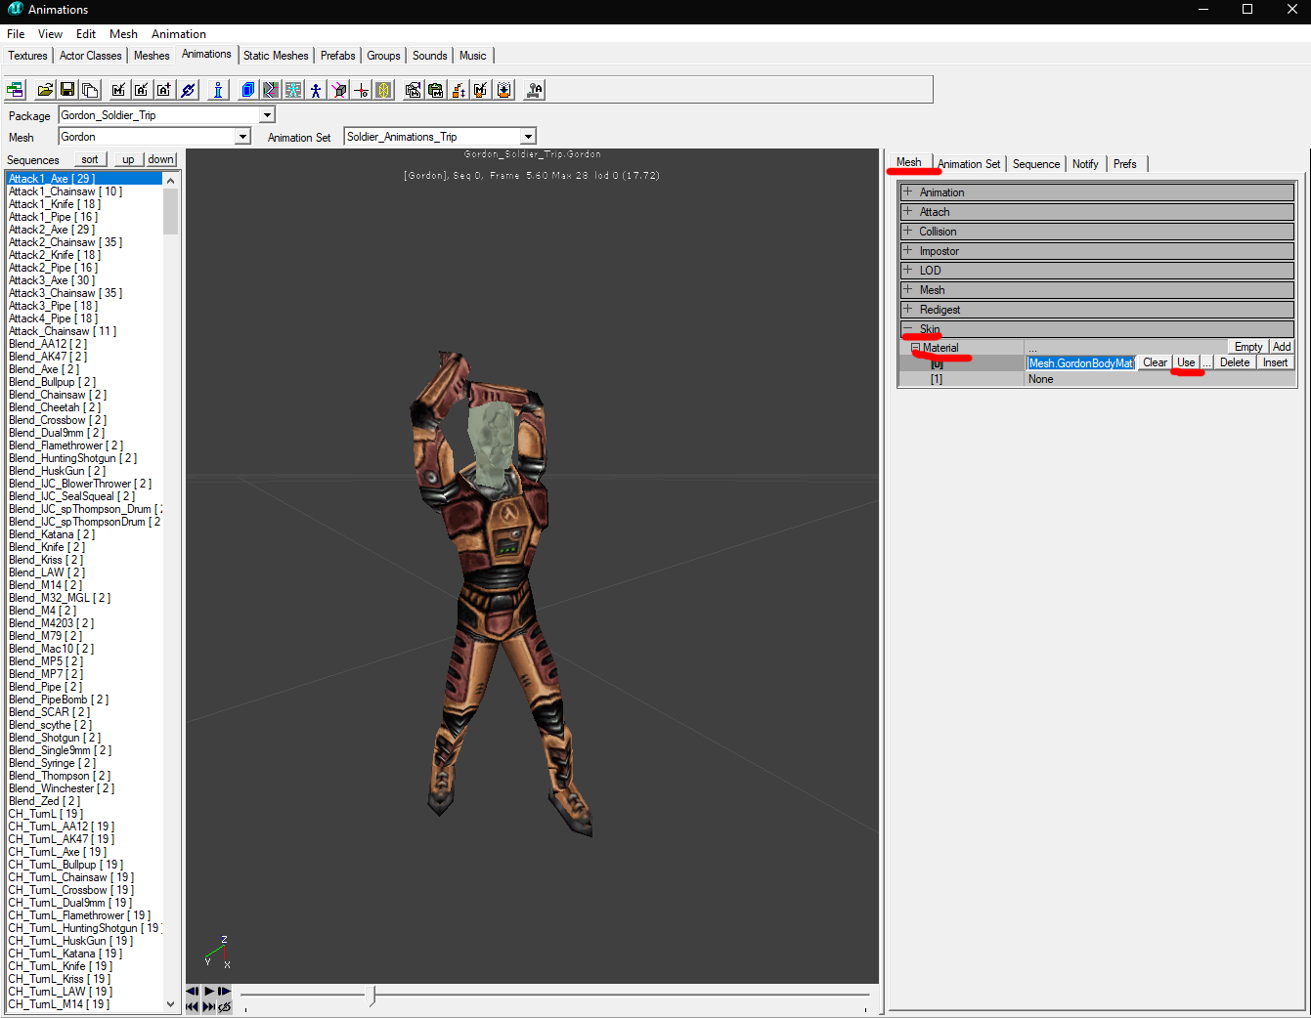Switch to the Static Meshes tab

[276, 56]
